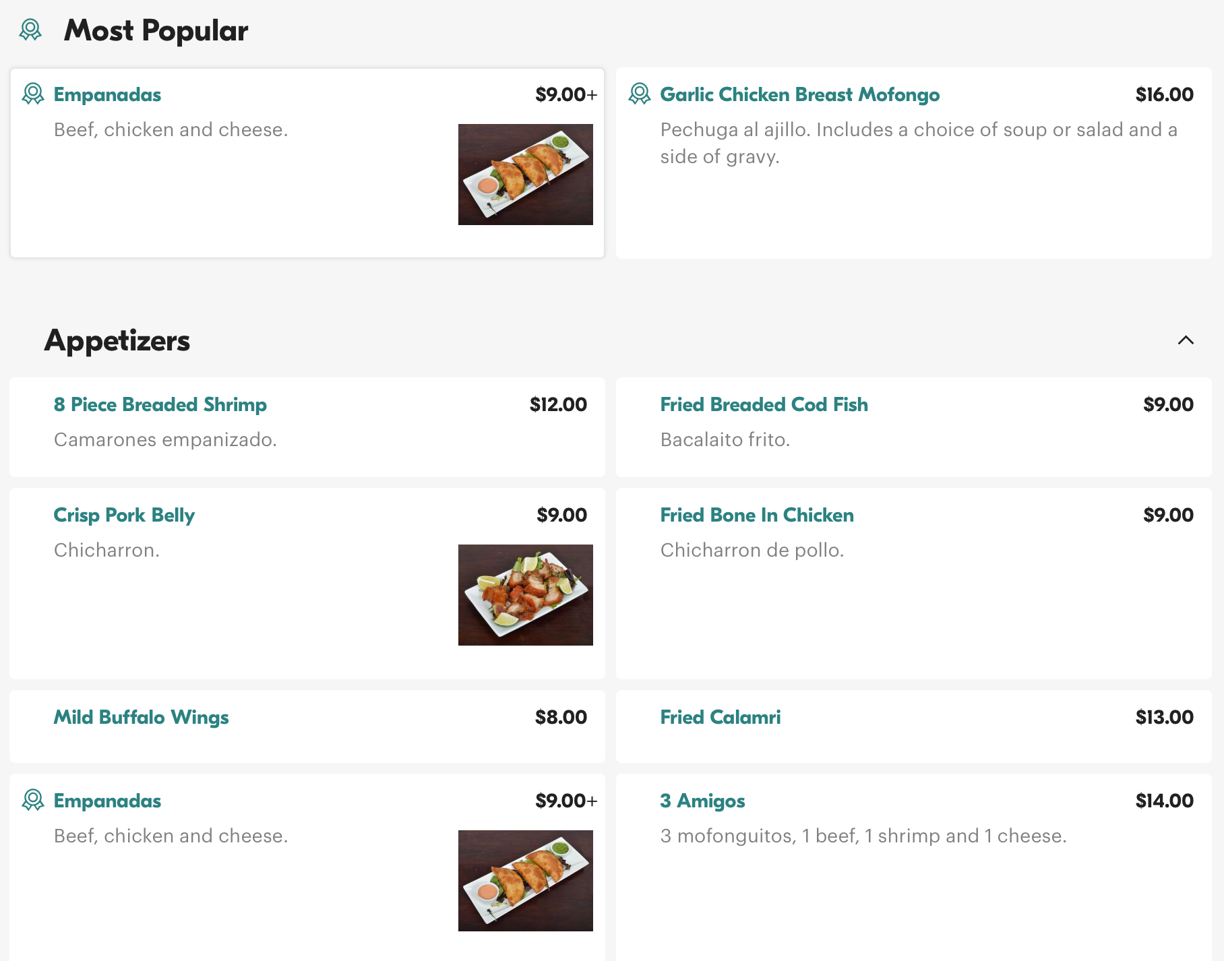Open the 8 Piece Breaded Shrimp item
This screenshot has height=961, width=1224.
tap(160, 404)
